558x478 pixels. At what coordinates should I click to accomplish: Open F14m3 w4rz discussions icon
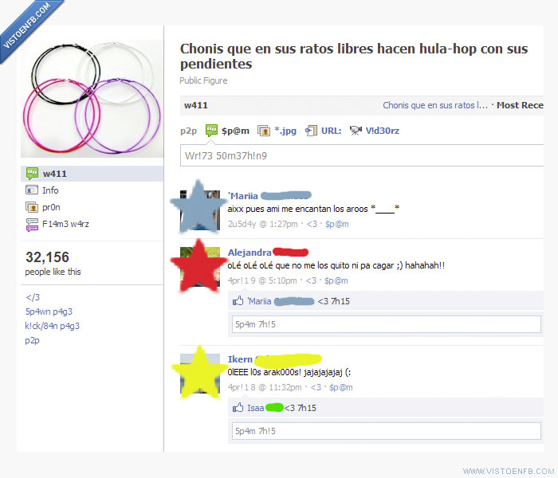coord(32,225)
